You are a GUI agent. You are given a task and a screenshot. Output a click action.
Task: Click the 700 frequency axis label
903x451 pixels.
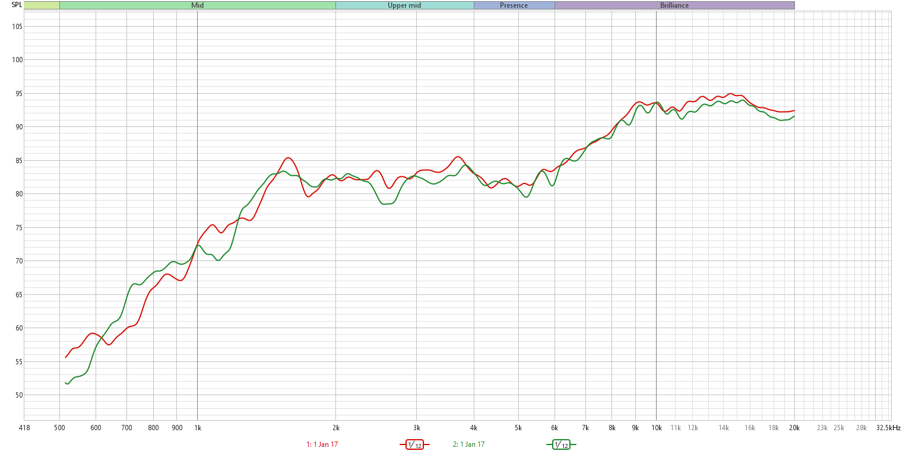(127, 427)
